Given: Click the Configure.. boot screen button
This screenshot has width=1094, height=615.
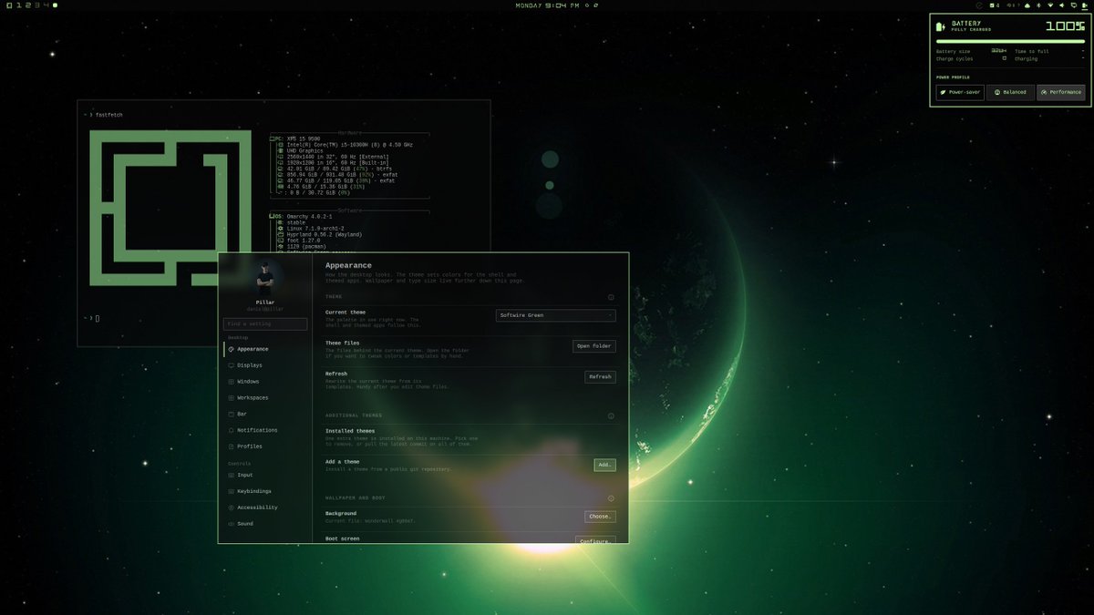Looking at the screenshot, I should coord(595,540).
